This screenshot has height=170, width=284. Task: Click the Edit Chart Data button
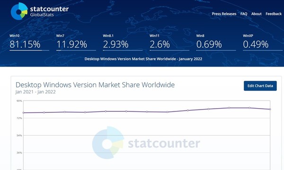[x=260, y=86]
